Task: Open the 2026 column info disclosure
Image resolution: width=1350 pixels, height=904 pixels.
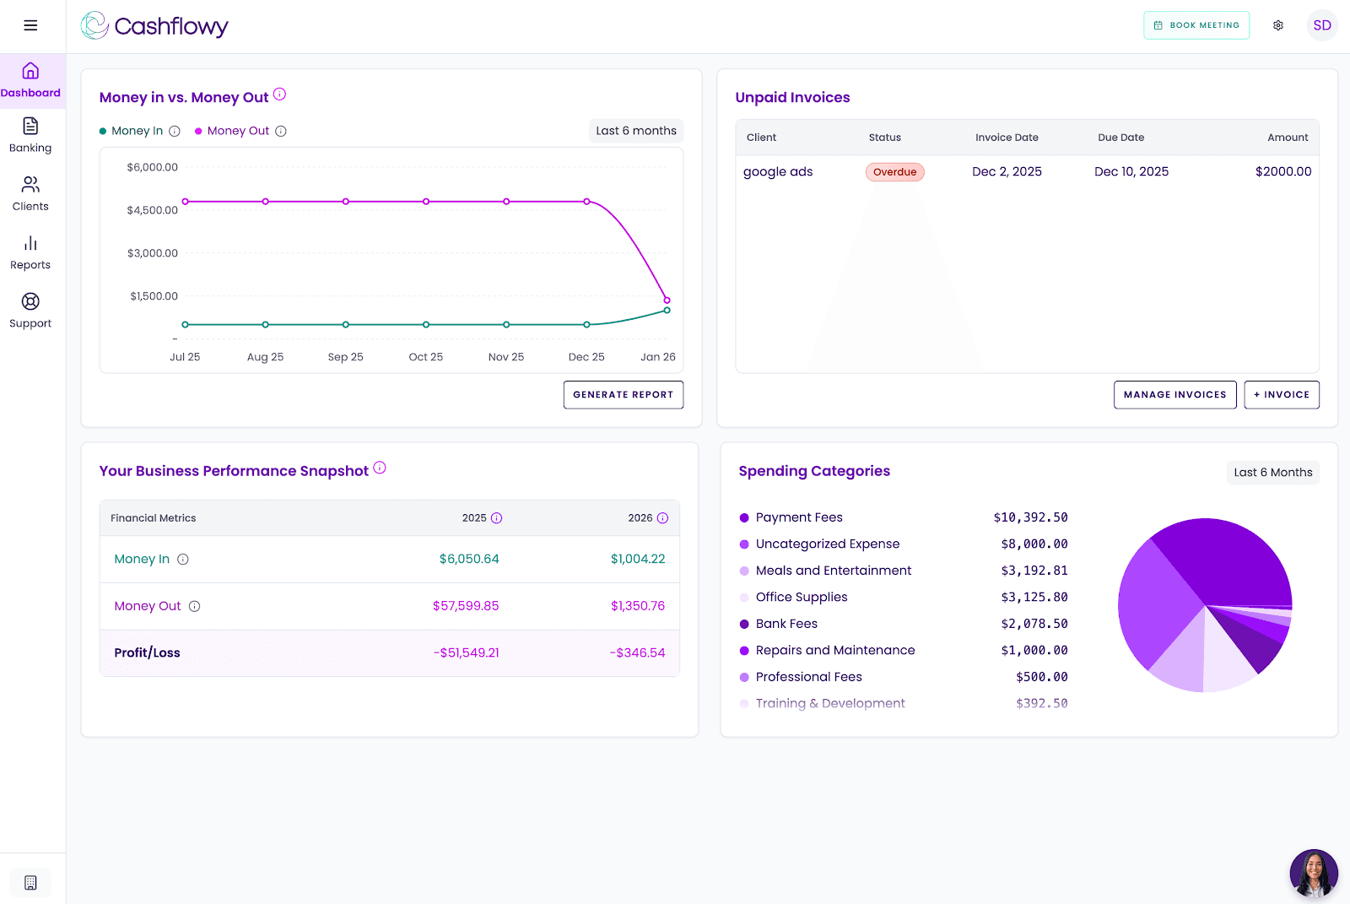Action: point(661,518)
